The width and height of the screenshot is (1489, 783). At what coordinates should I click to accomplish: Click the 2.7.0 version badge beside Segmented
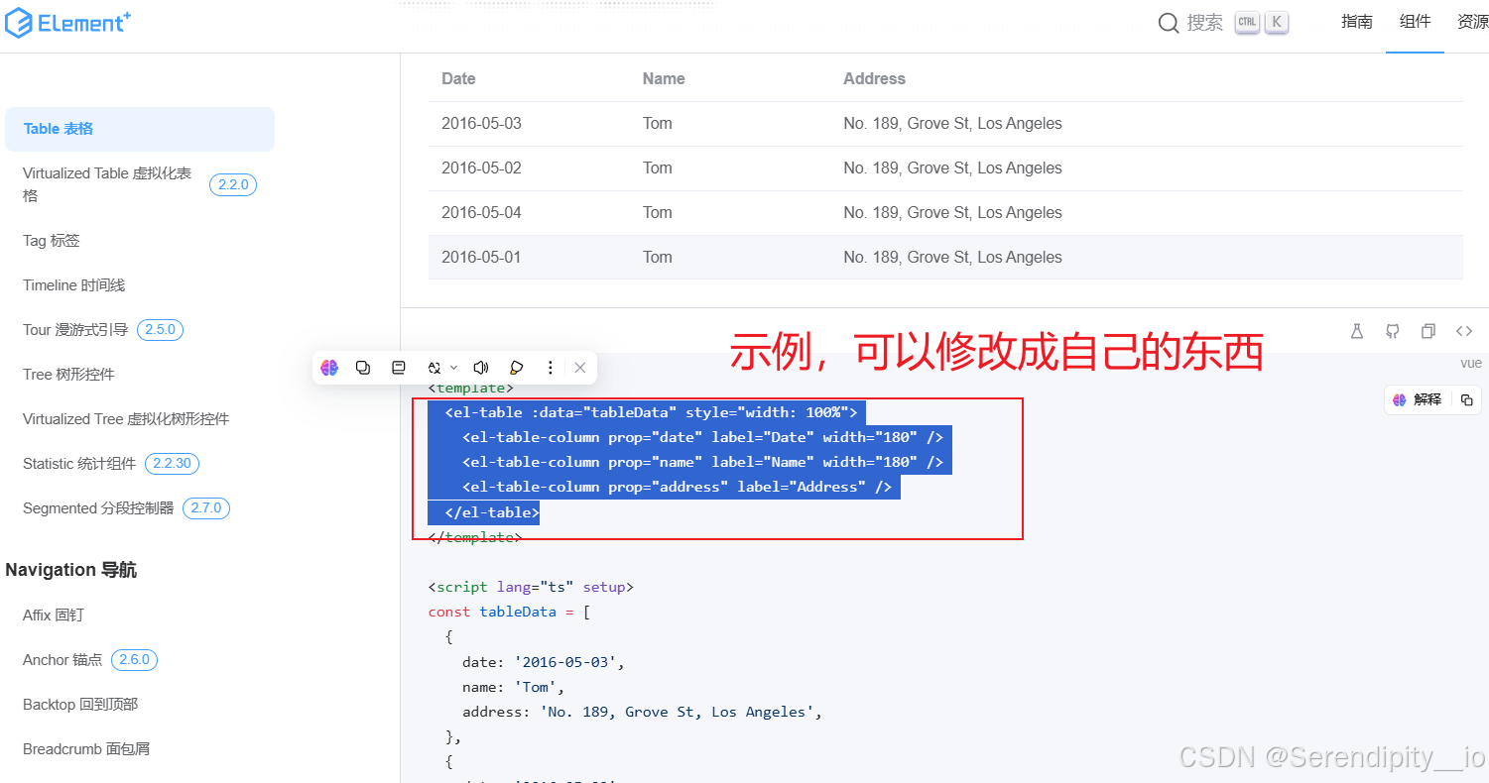206,508
